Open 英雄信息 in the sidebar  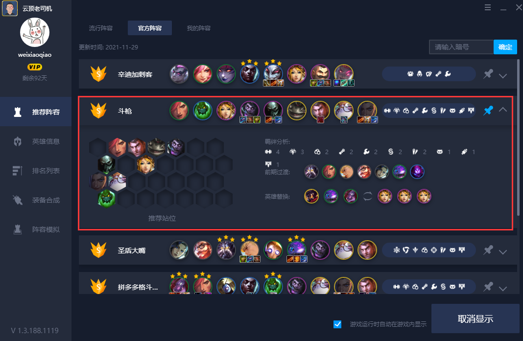(x=36, y=141)
